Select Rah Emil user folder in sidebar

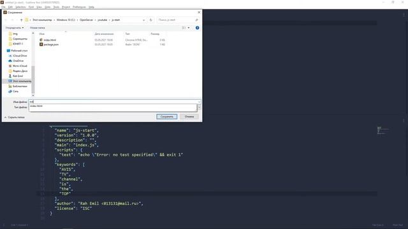pyautogui.click(x=18, y=76)
